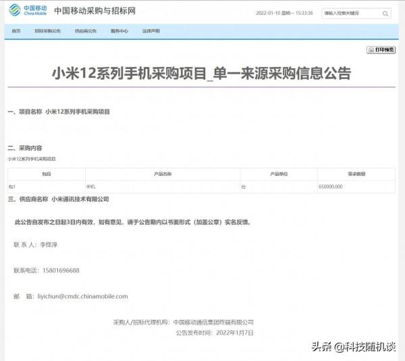405x361 pixels.
Task: Click the 包段 table column header
Action: pos(47,174)
